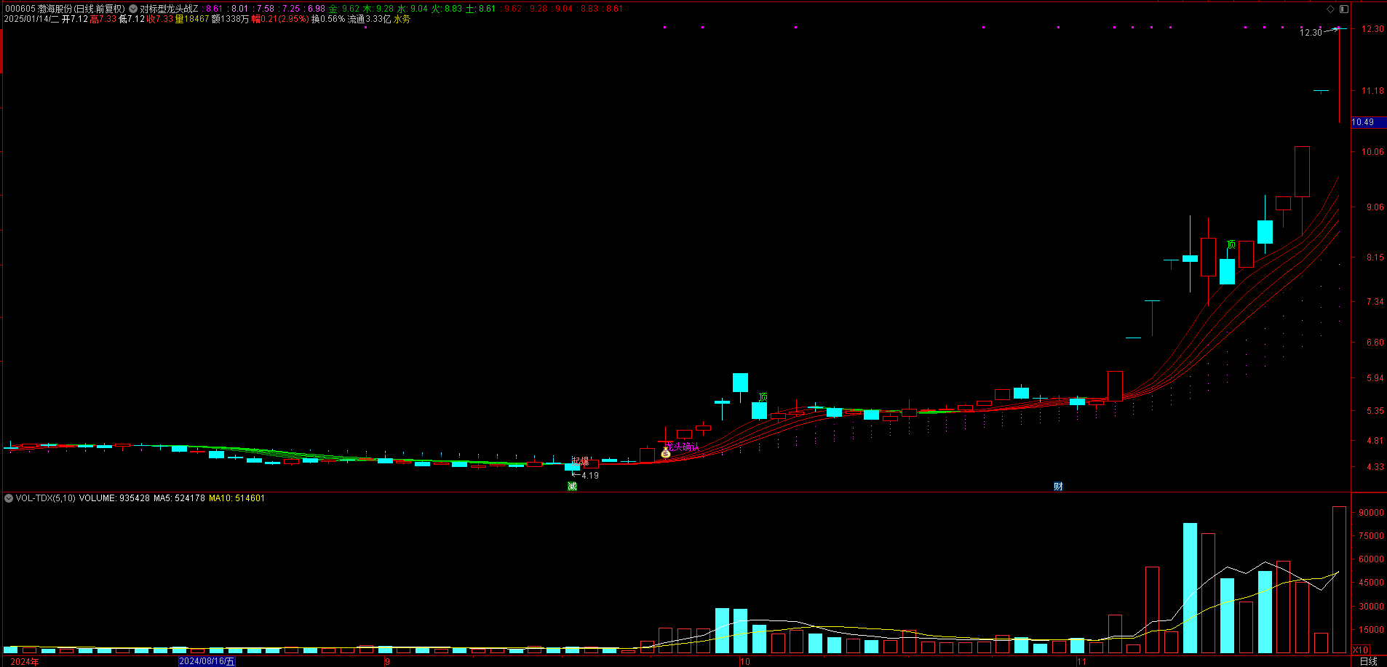Click the green 减 marker below chart
The width and height of the screenshot is (1387, 667).
pos(572,487)
